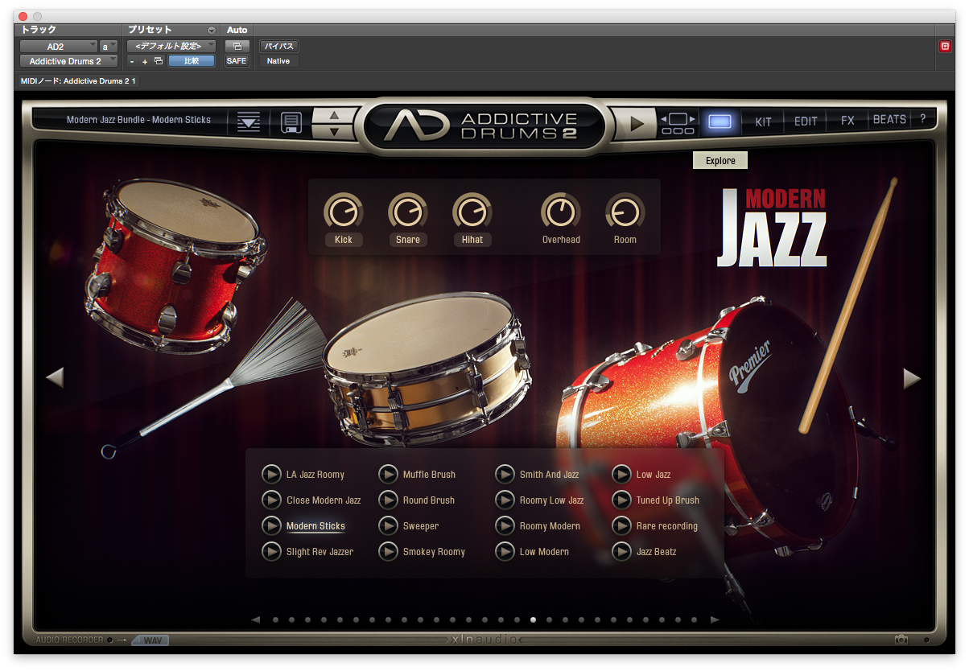
Task: Preview the Smith And Jazz preset play icon
Action: (x=505, y=475)
